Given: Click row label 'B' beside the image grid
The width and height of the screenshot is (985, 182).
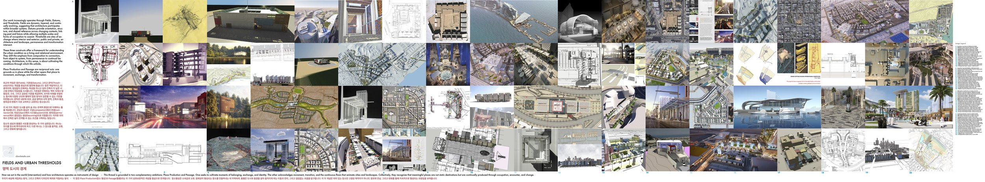Looking at the screenshot, I should pos(72,45).
